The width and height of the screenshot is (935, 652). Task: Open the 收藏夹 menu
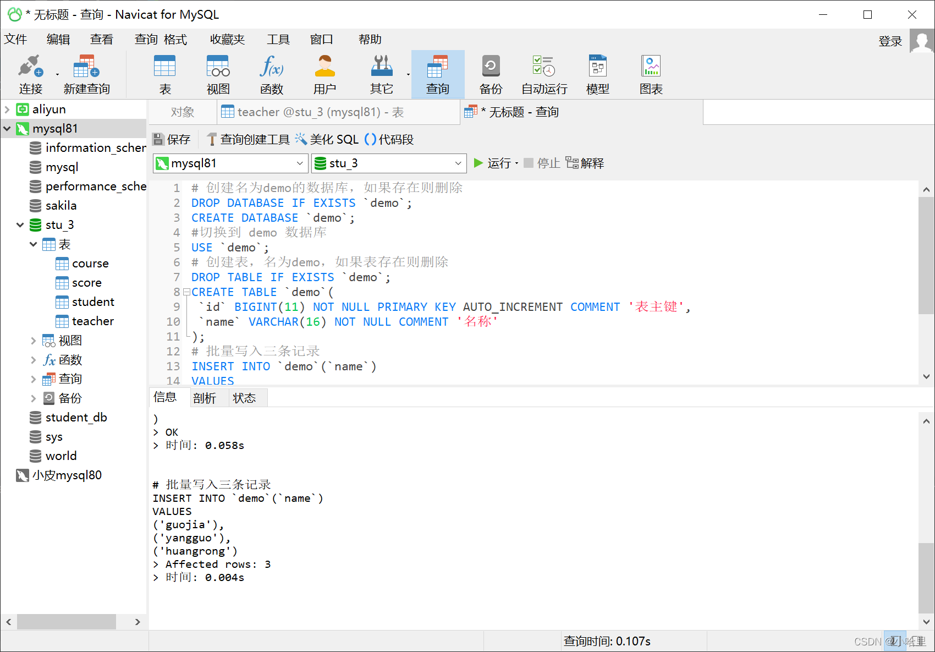click(228, 40)
